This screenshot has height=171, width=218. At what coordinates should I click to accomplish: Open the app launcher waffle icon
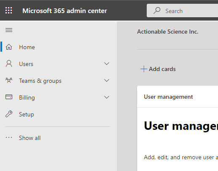[x=9, y=11]
